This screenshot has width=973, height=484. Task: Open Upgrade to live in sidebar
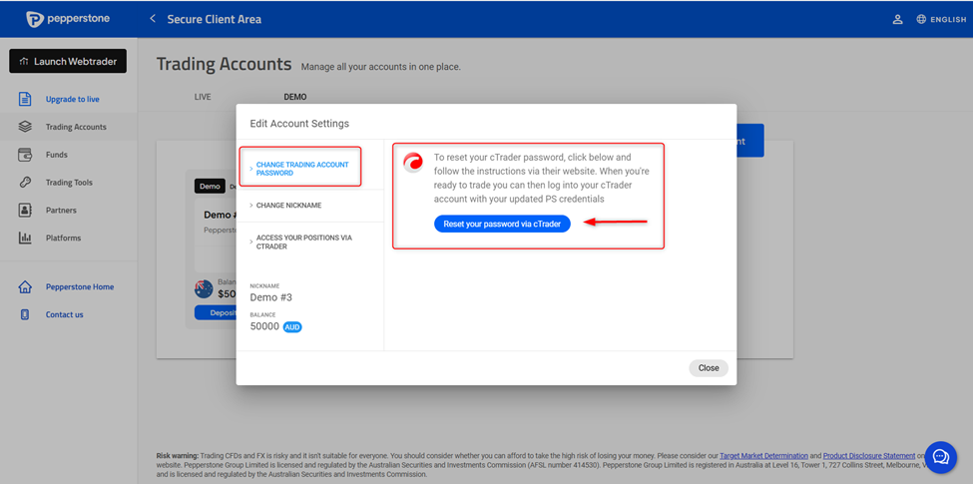(72, 99)
